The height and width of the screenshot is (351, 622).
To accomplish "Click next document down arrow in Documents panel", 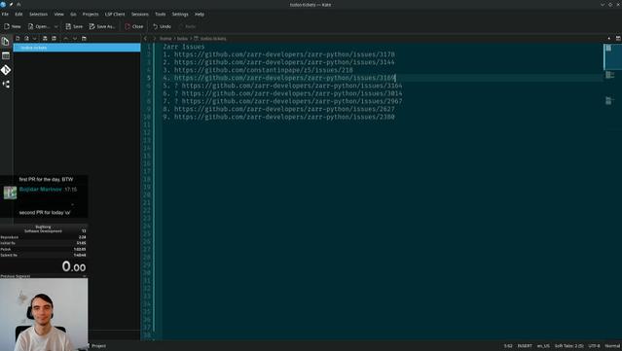I will tap(75, 39).
